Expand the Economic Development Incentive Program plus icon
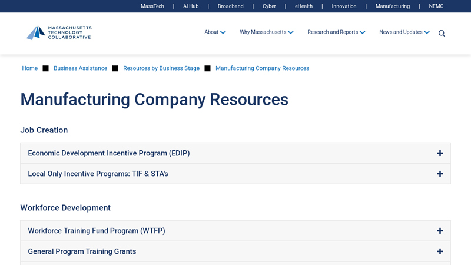Screen dimensions: 471x265 pyautogui.click(x=440, y=153)
